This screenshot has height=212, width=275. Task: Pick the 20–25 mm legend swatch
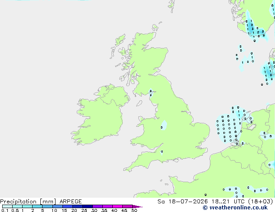tap(78, 206)
